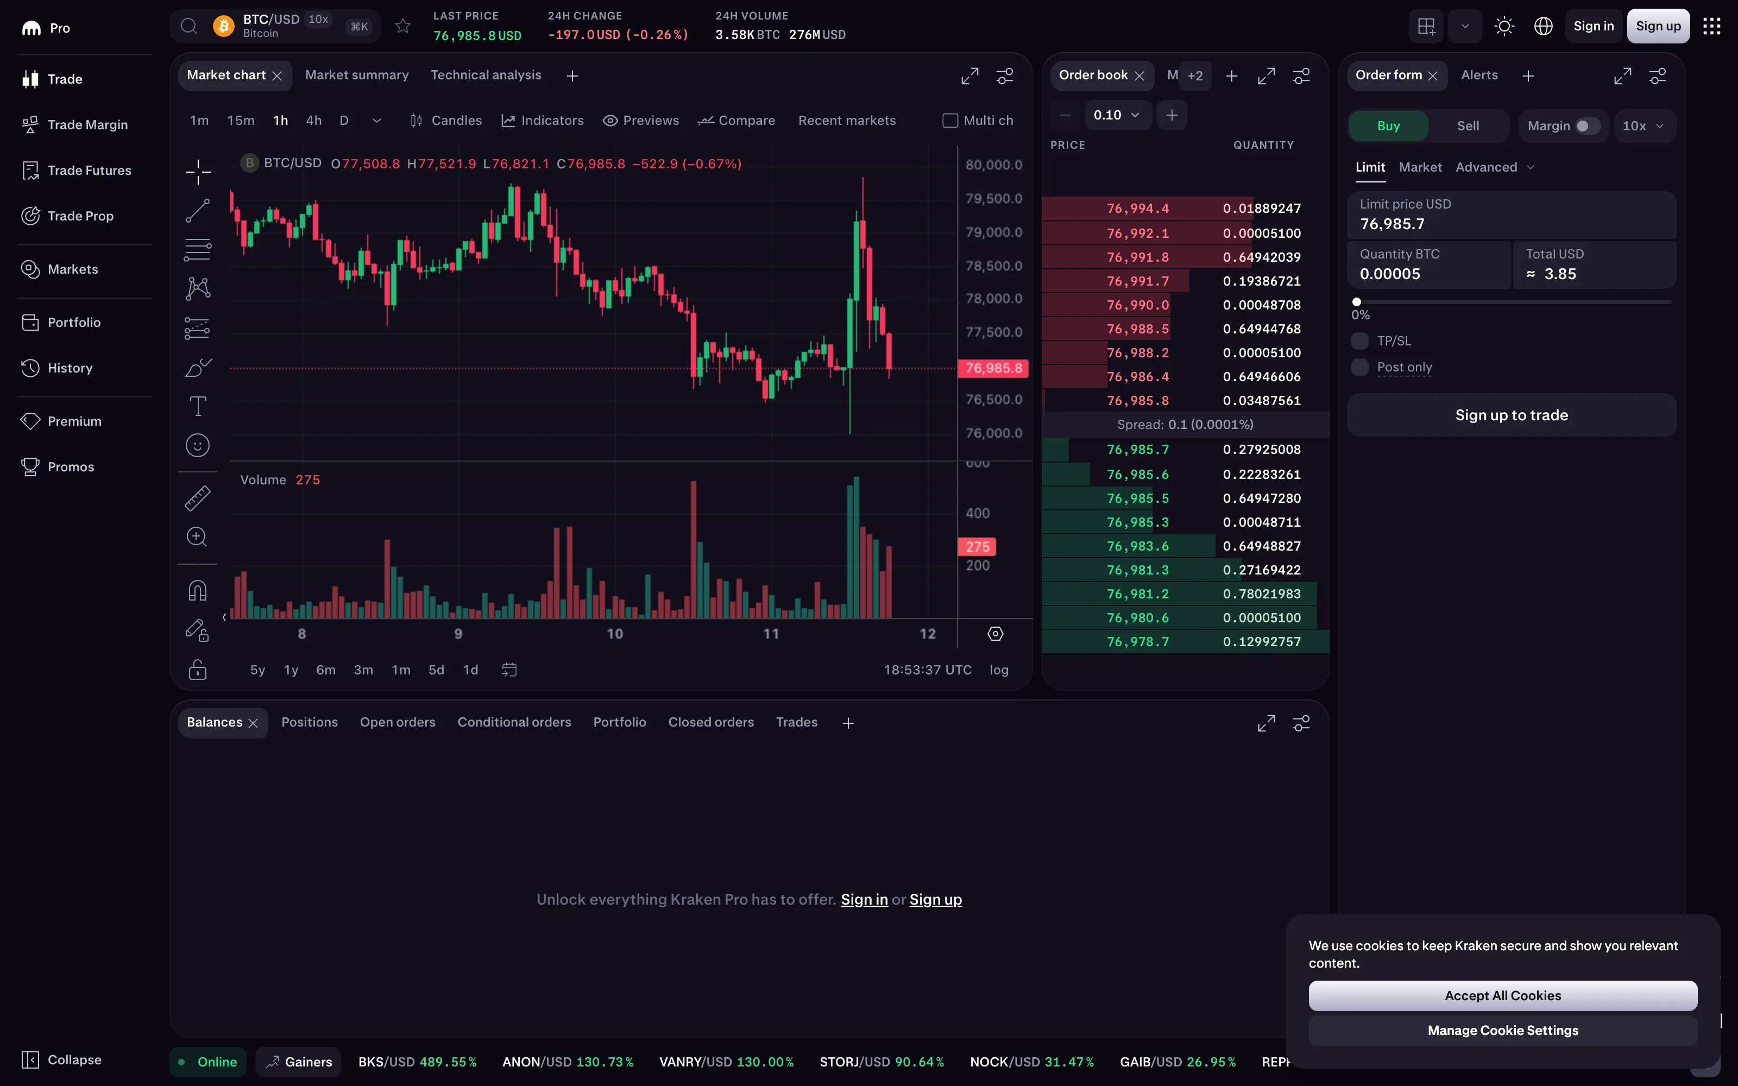This screenshot has height=1086, width=1738.
Task: Select the text annotation tool
Action: point(198,407)
